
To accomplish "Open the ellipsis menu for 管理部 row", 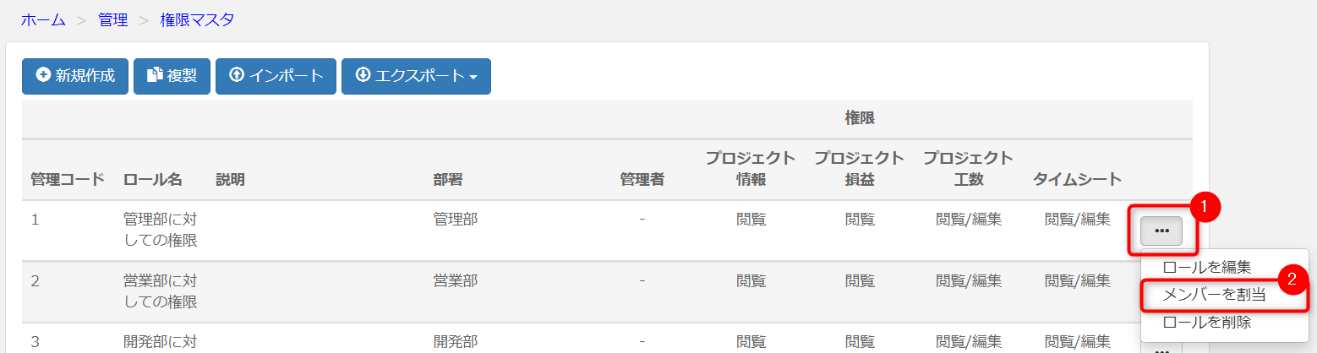I will click(1161, 231).
